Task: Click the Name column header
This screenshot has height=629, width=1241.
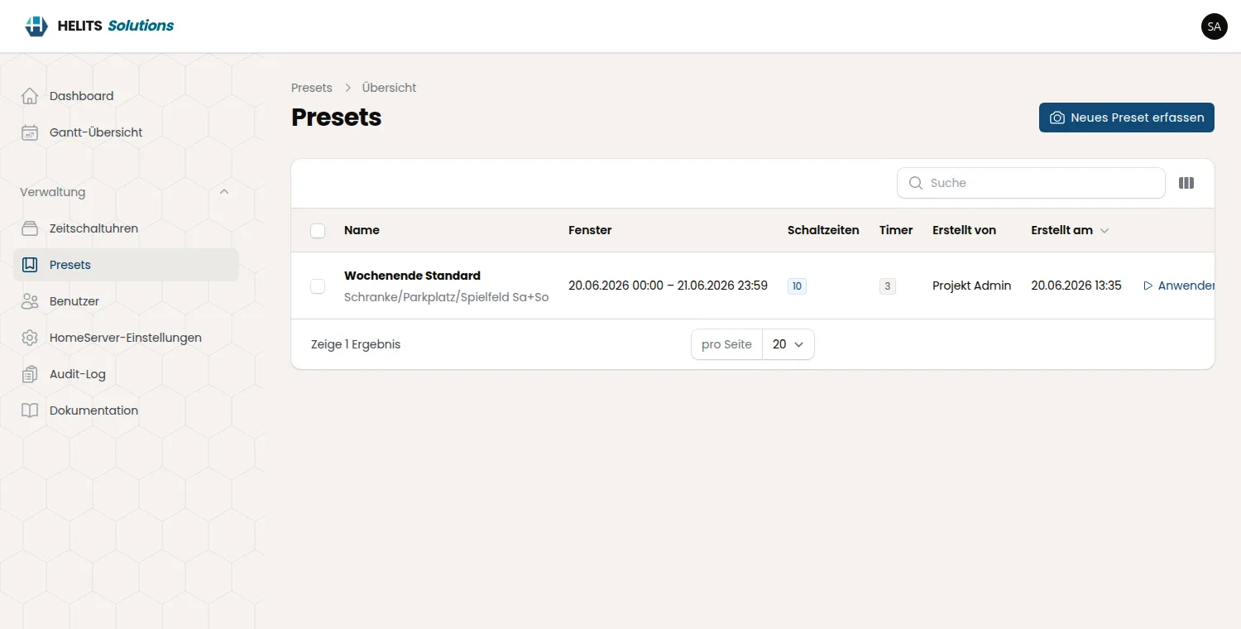Action: coord(362,230)
